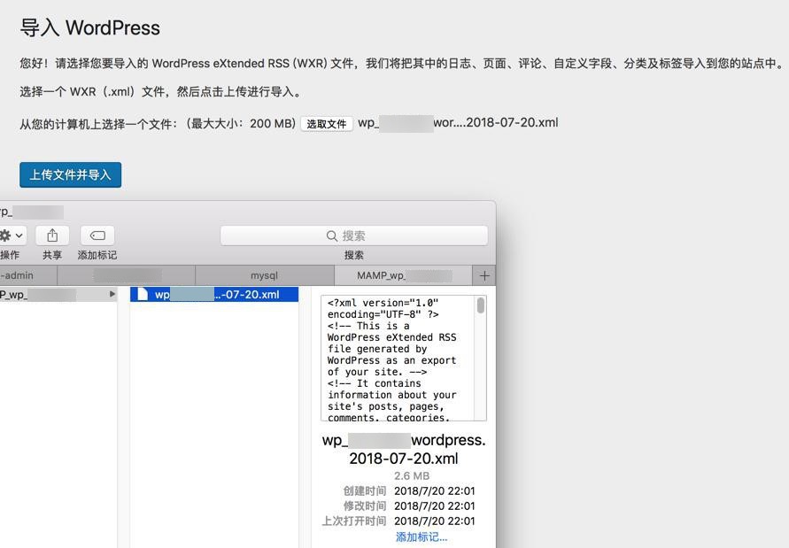Click the Finder add tags icon
This screenshot has width=789, height=548.
tap(97, 235)
